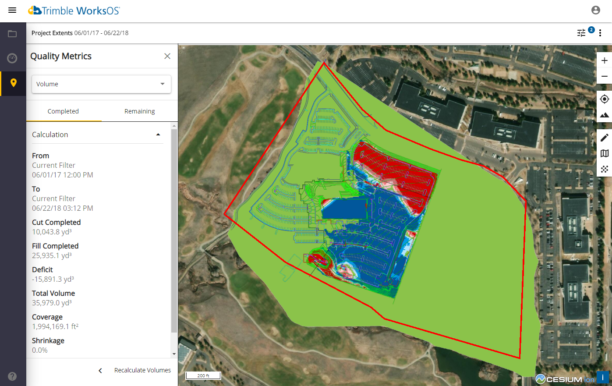612x386 pixels.
Task: Click the panel scrollbar down arrow
Action: pos(174,354)
